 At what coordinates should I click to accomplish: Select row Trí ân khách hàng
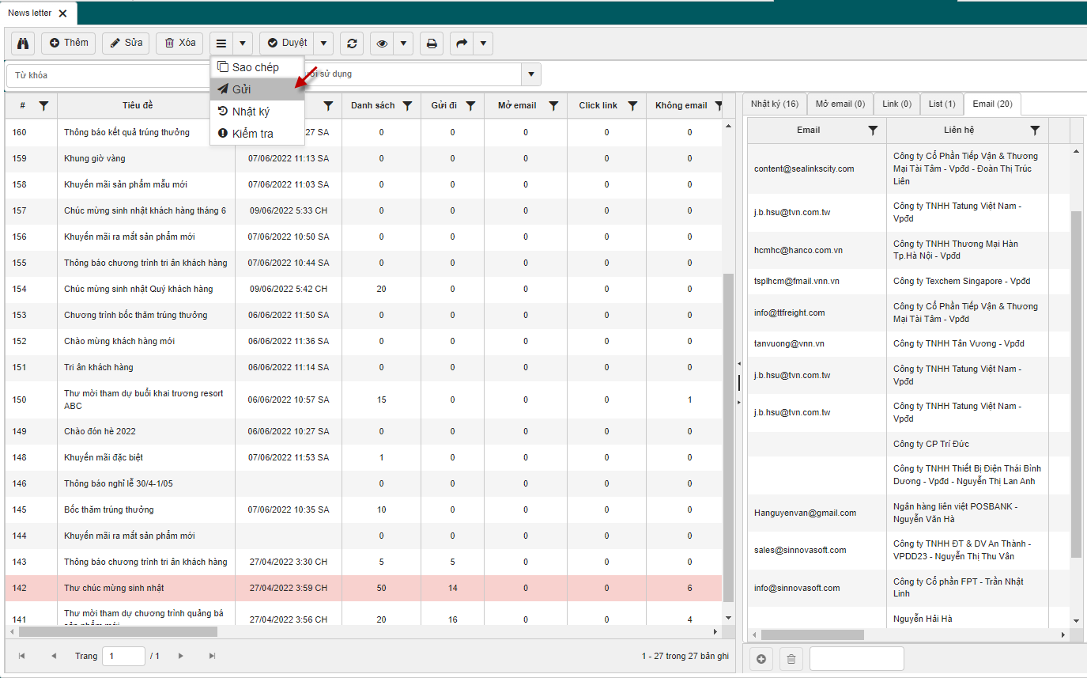click(364, 367)
